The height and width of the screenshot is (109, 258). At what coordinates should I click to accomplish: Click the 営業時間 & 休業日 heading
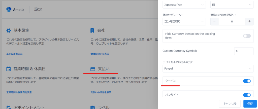click(x=30, y=69)
